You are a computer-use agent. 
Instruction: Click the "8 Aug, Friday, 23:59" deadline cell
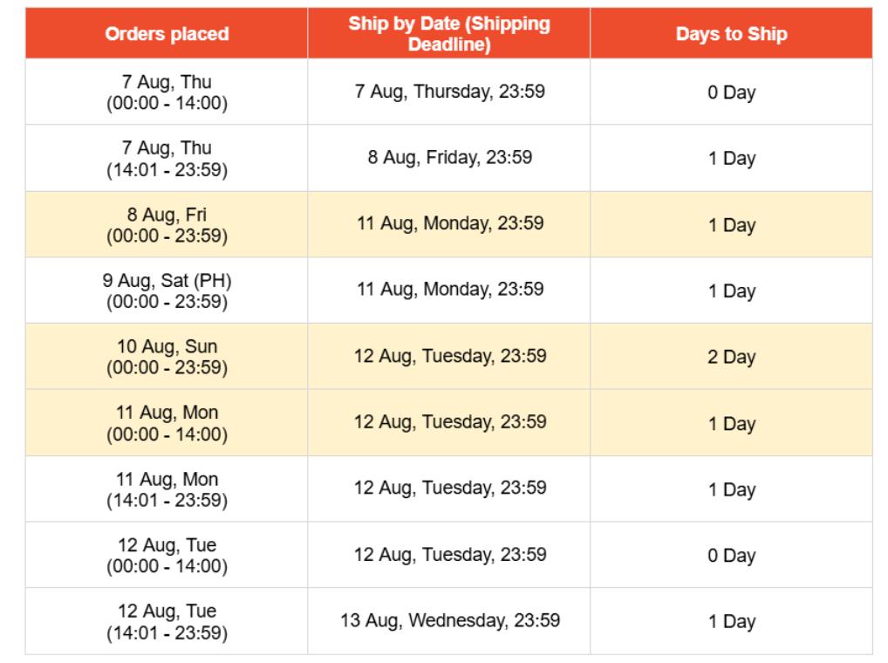click(x=449, y=158)
